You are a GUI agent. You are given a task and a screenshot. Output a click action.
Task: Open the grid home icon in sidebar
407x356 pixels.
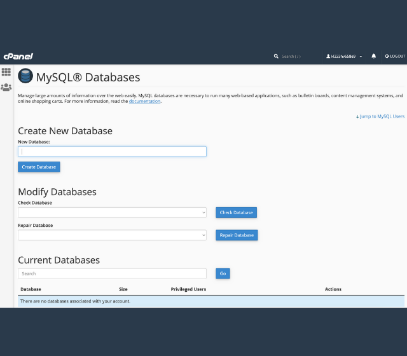[x=6, y=72]
